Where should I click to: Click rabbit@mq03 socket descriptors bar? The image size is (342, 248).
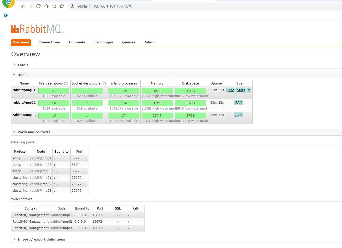pyautogui.click(x=87, y=115)
